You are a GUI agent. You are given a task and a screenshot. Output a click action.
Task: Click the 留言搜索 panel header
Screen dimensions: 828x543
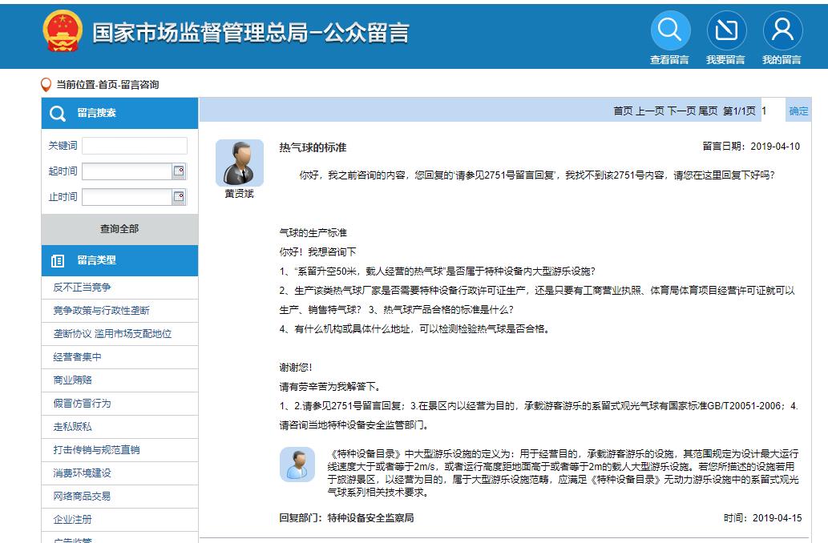[x=120, y=113]
